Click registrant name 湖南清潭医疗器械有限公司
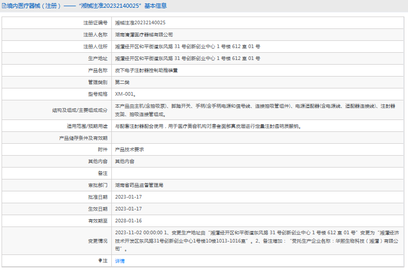The image size is (408, 271). tap(144, 35)
